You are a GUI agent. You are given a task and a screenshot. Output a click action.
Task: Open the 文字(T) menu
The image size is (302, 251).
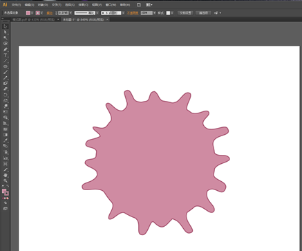[x=57, y=5]
